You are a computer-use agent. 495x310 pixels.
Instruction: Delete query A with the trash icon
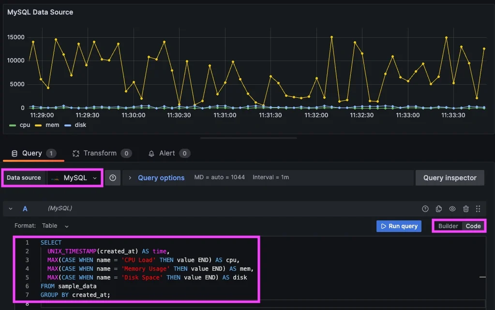pyautogui.click(x=465, y=209)
